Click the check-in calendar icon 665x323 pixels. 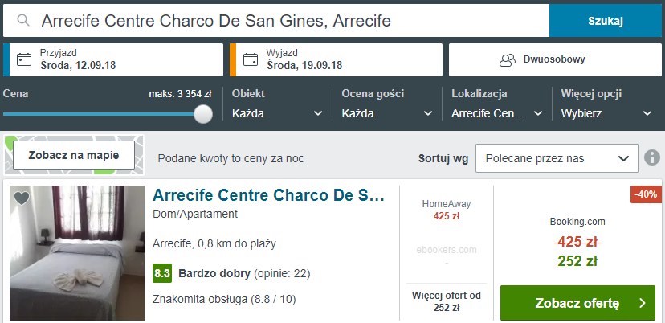tap(24, 59)
